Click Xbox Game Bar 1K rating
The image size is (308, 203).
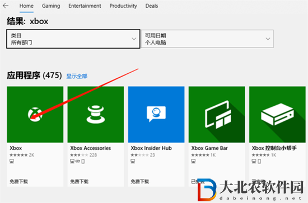click(203, 155)
